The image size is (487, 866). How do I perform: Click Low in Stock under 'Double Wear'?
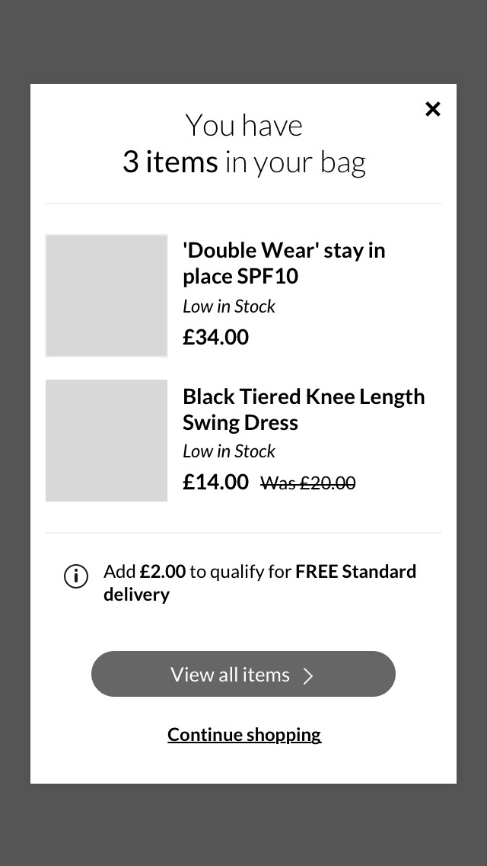click(229, 306)
